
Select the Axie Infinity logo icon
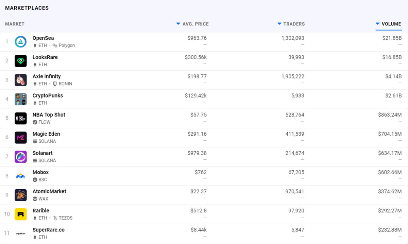[21, 80]
